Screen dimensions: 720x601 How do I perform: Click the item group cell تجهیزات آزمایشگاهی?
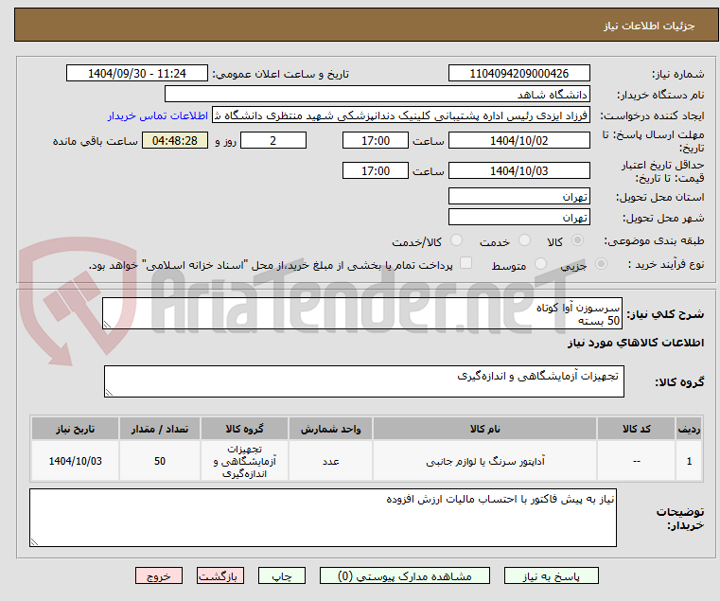tap(244, 461)
